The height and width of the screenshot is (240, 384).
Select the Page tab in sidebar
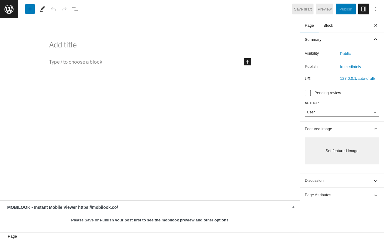(309, 25)
